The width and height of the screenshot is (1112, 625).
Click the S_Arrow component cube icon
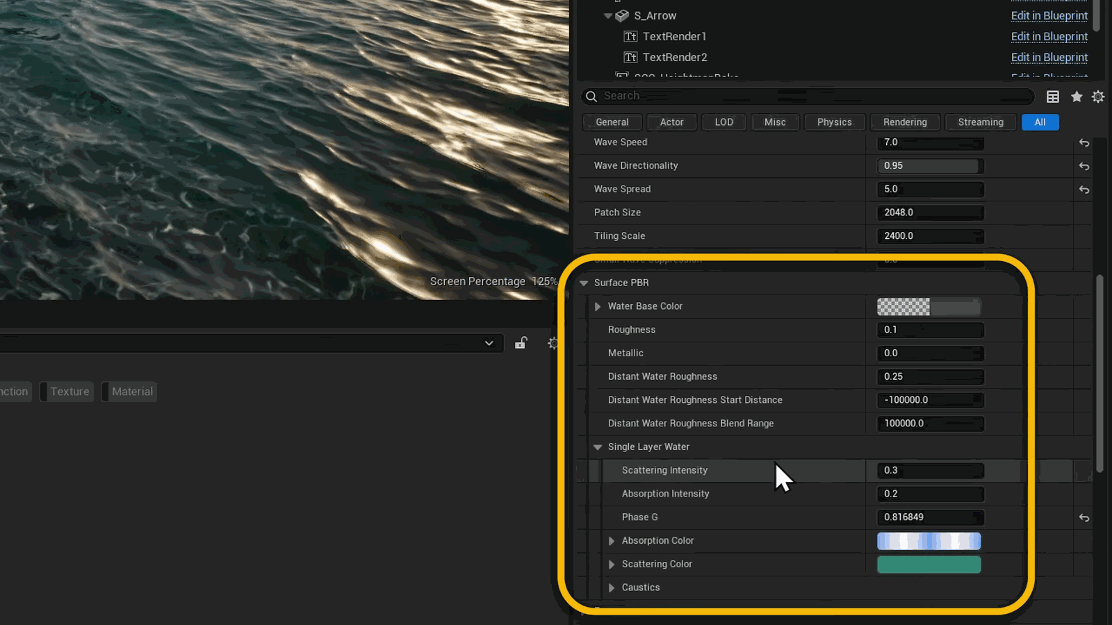(622, 15)
